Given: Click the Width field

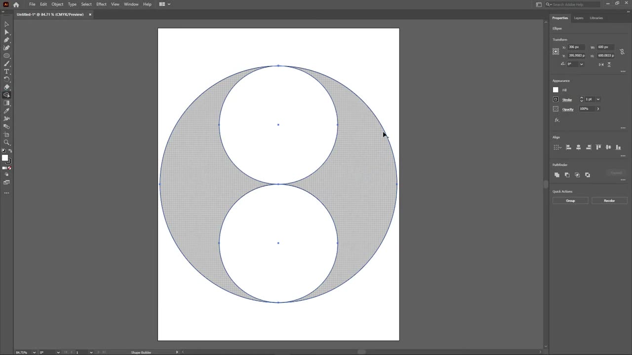Looking at the screenshot, I should click(x=605, y=47).
